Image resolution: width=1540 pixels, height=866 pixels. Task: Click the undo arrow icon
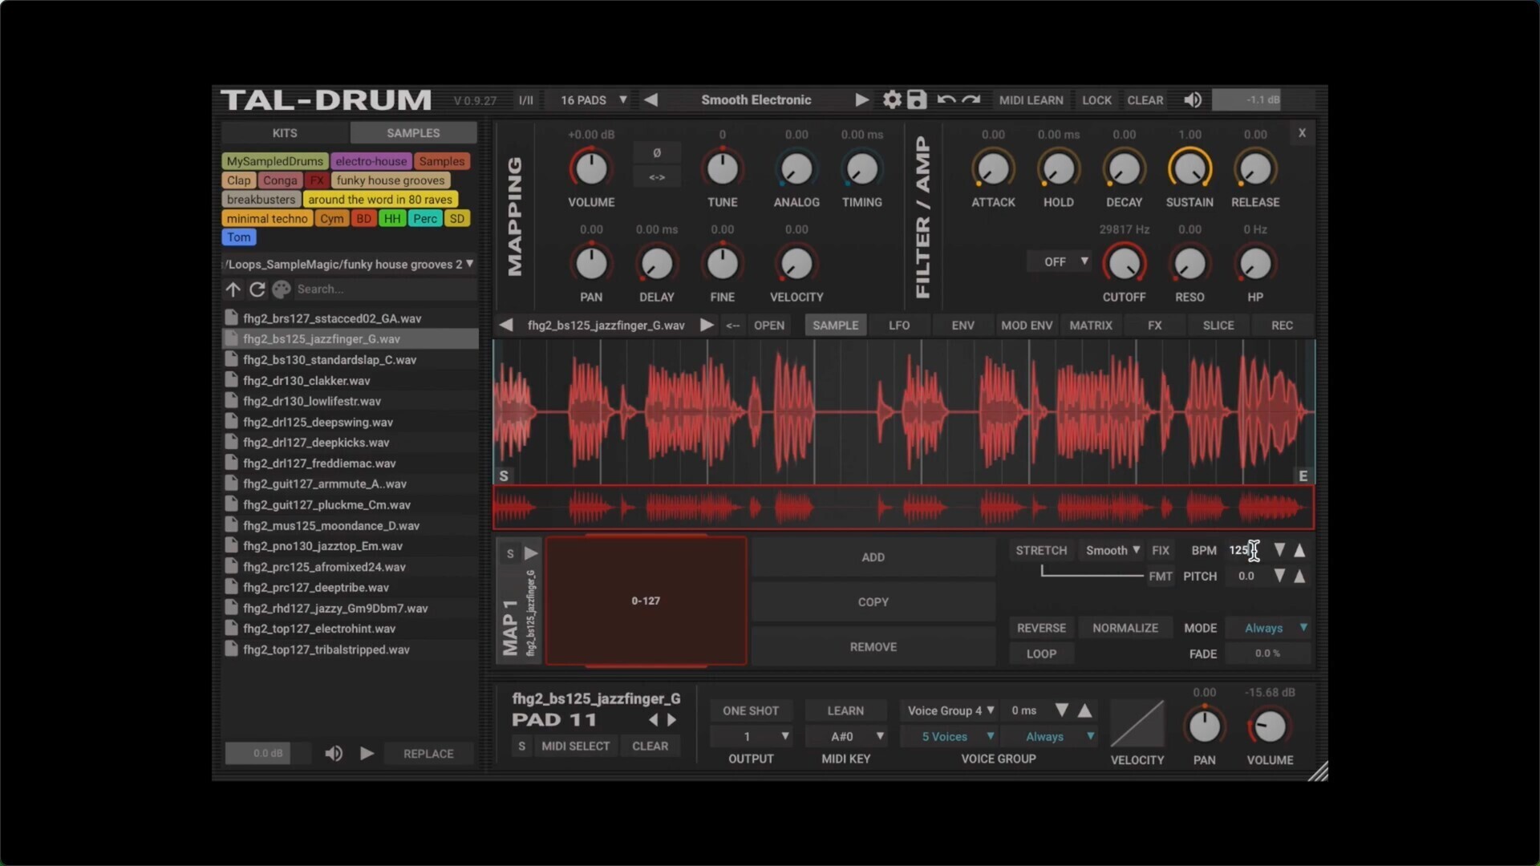(x=946, y=99)
